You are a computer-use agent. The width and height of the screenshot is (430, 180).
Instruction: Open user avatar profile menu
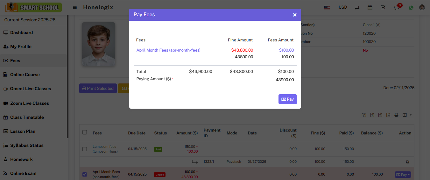pyautogui.click(x=422, y=7)
